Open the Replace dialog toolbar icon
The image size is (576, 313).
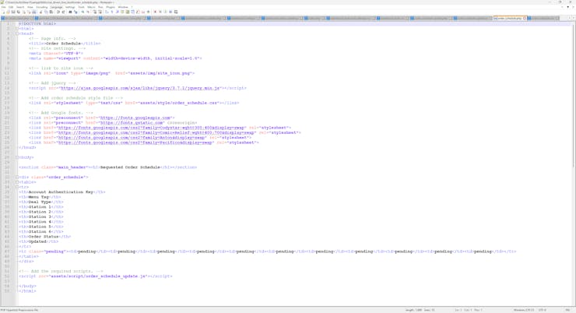coord(76,12)
